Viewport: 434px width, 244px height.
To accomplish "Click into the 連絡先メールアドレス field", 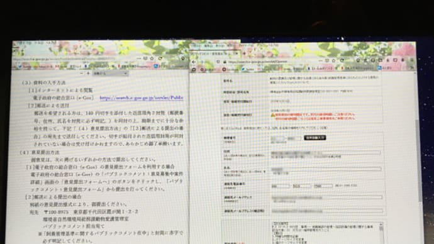I will pyautogui.click(x=326, y=197).
